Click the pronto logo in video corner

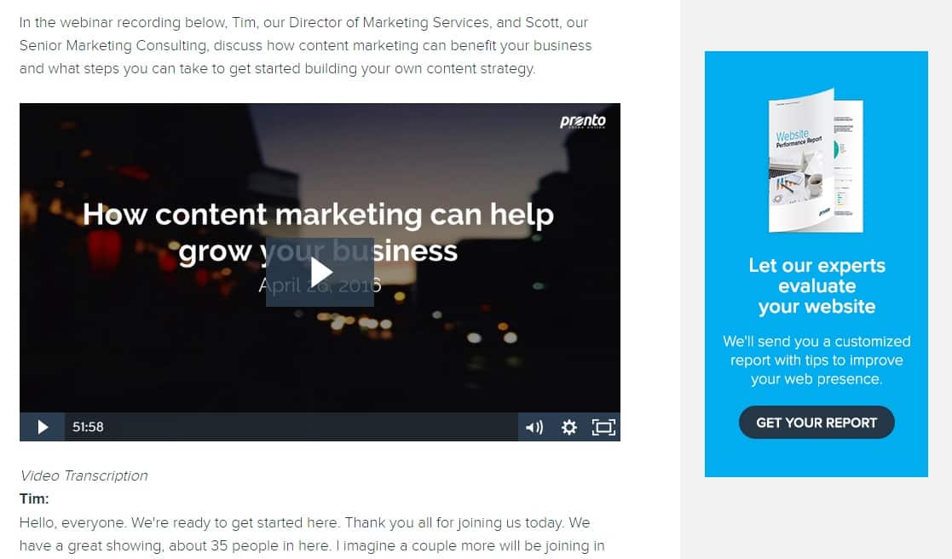(582, 121)
